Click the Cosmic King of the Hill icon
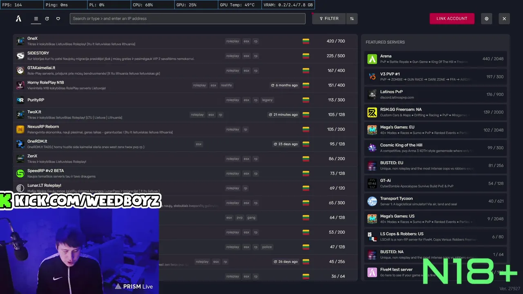 click(372, 148)
